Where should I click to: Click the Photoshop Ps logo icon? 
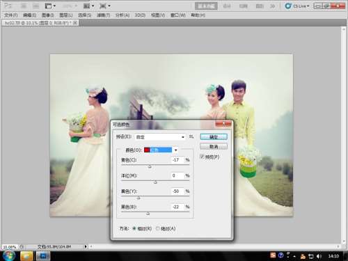(x=8, y=6)
